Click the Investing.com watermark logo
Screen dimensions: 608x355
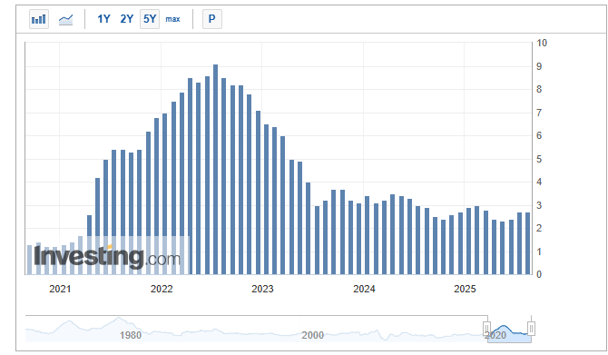pos(107,257)
